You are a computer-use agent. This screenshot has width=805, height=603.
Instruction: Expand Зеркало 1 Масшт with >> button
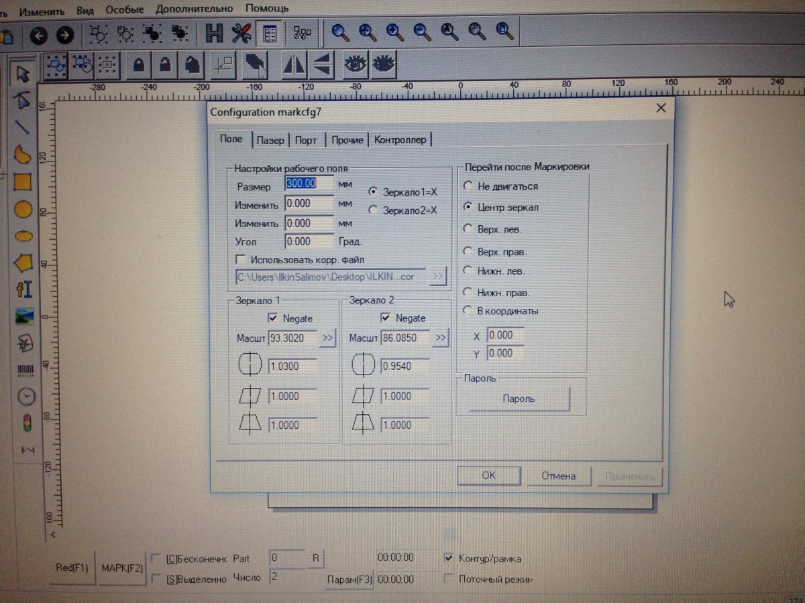(327, 338)
